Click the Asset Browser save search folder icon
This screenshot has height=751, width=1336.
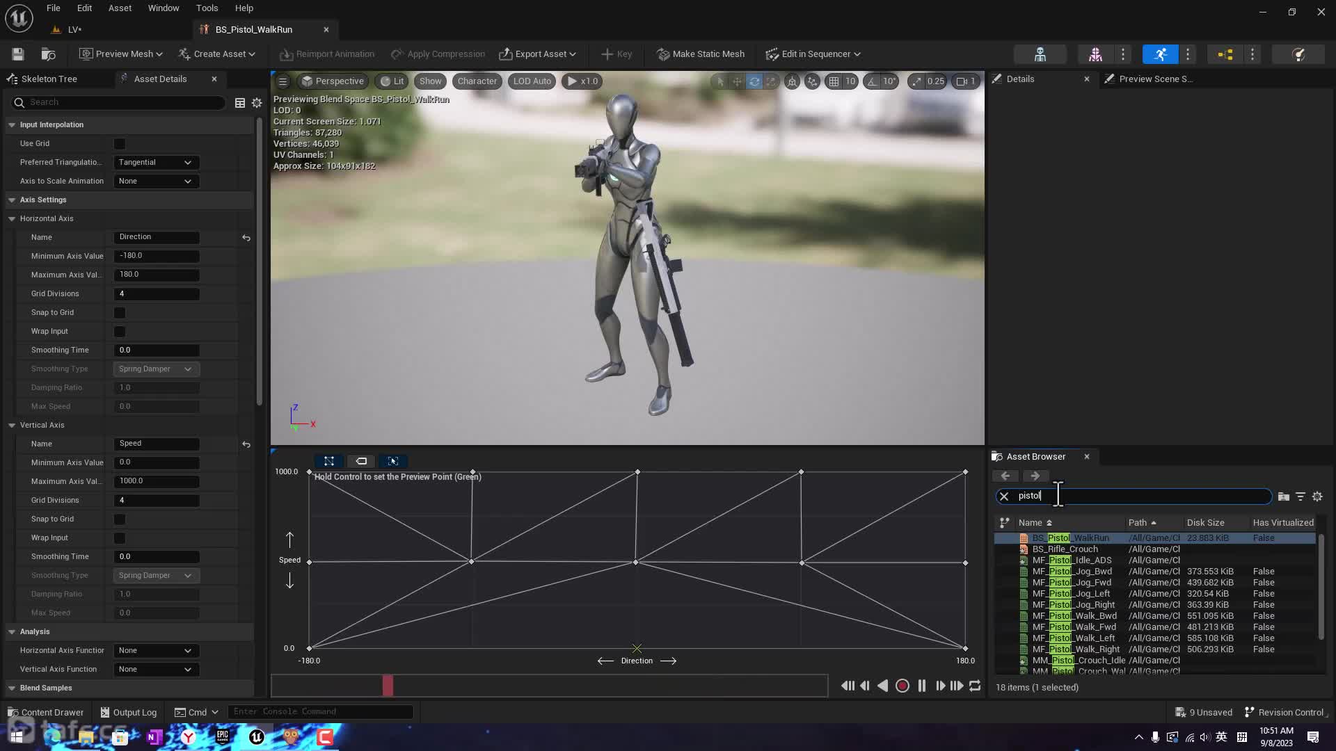[x=1284, y=496]
